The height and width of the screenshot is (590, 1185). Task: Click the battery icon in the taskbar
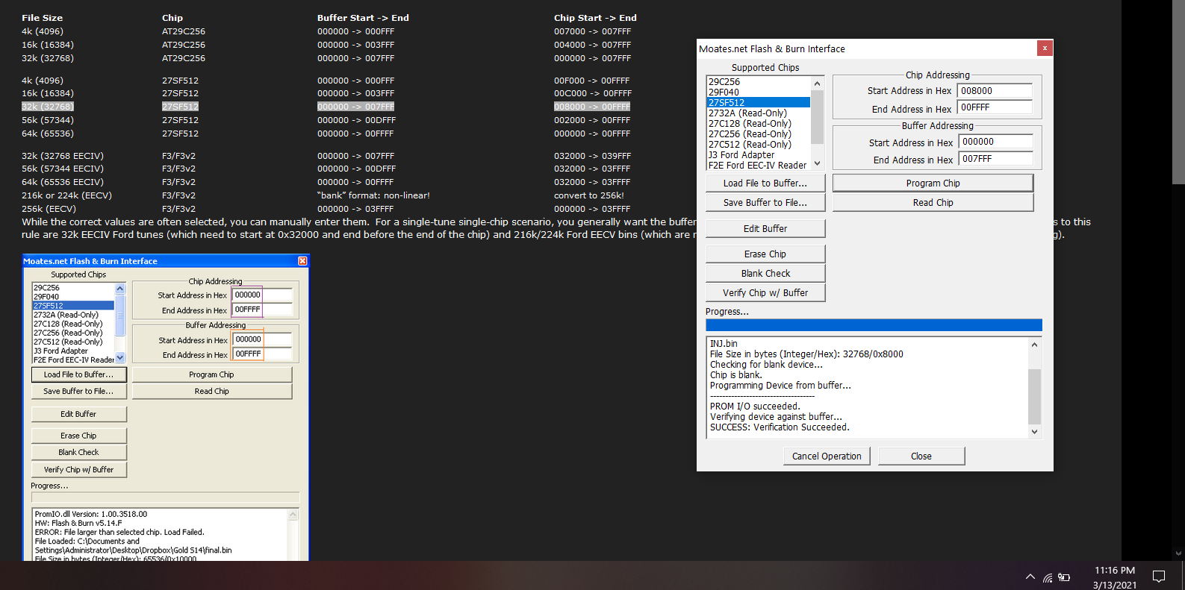tap(1064, 577)
